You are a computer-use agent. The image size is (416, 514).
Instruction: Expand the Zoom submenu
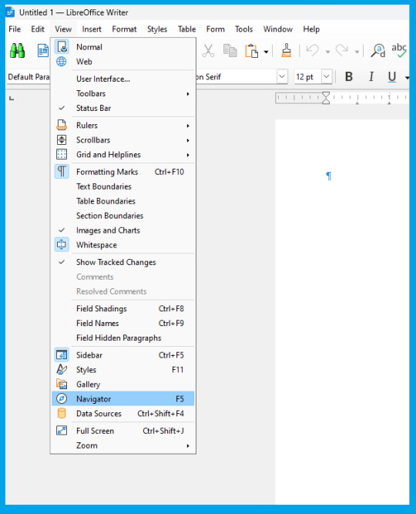point(123,445)
